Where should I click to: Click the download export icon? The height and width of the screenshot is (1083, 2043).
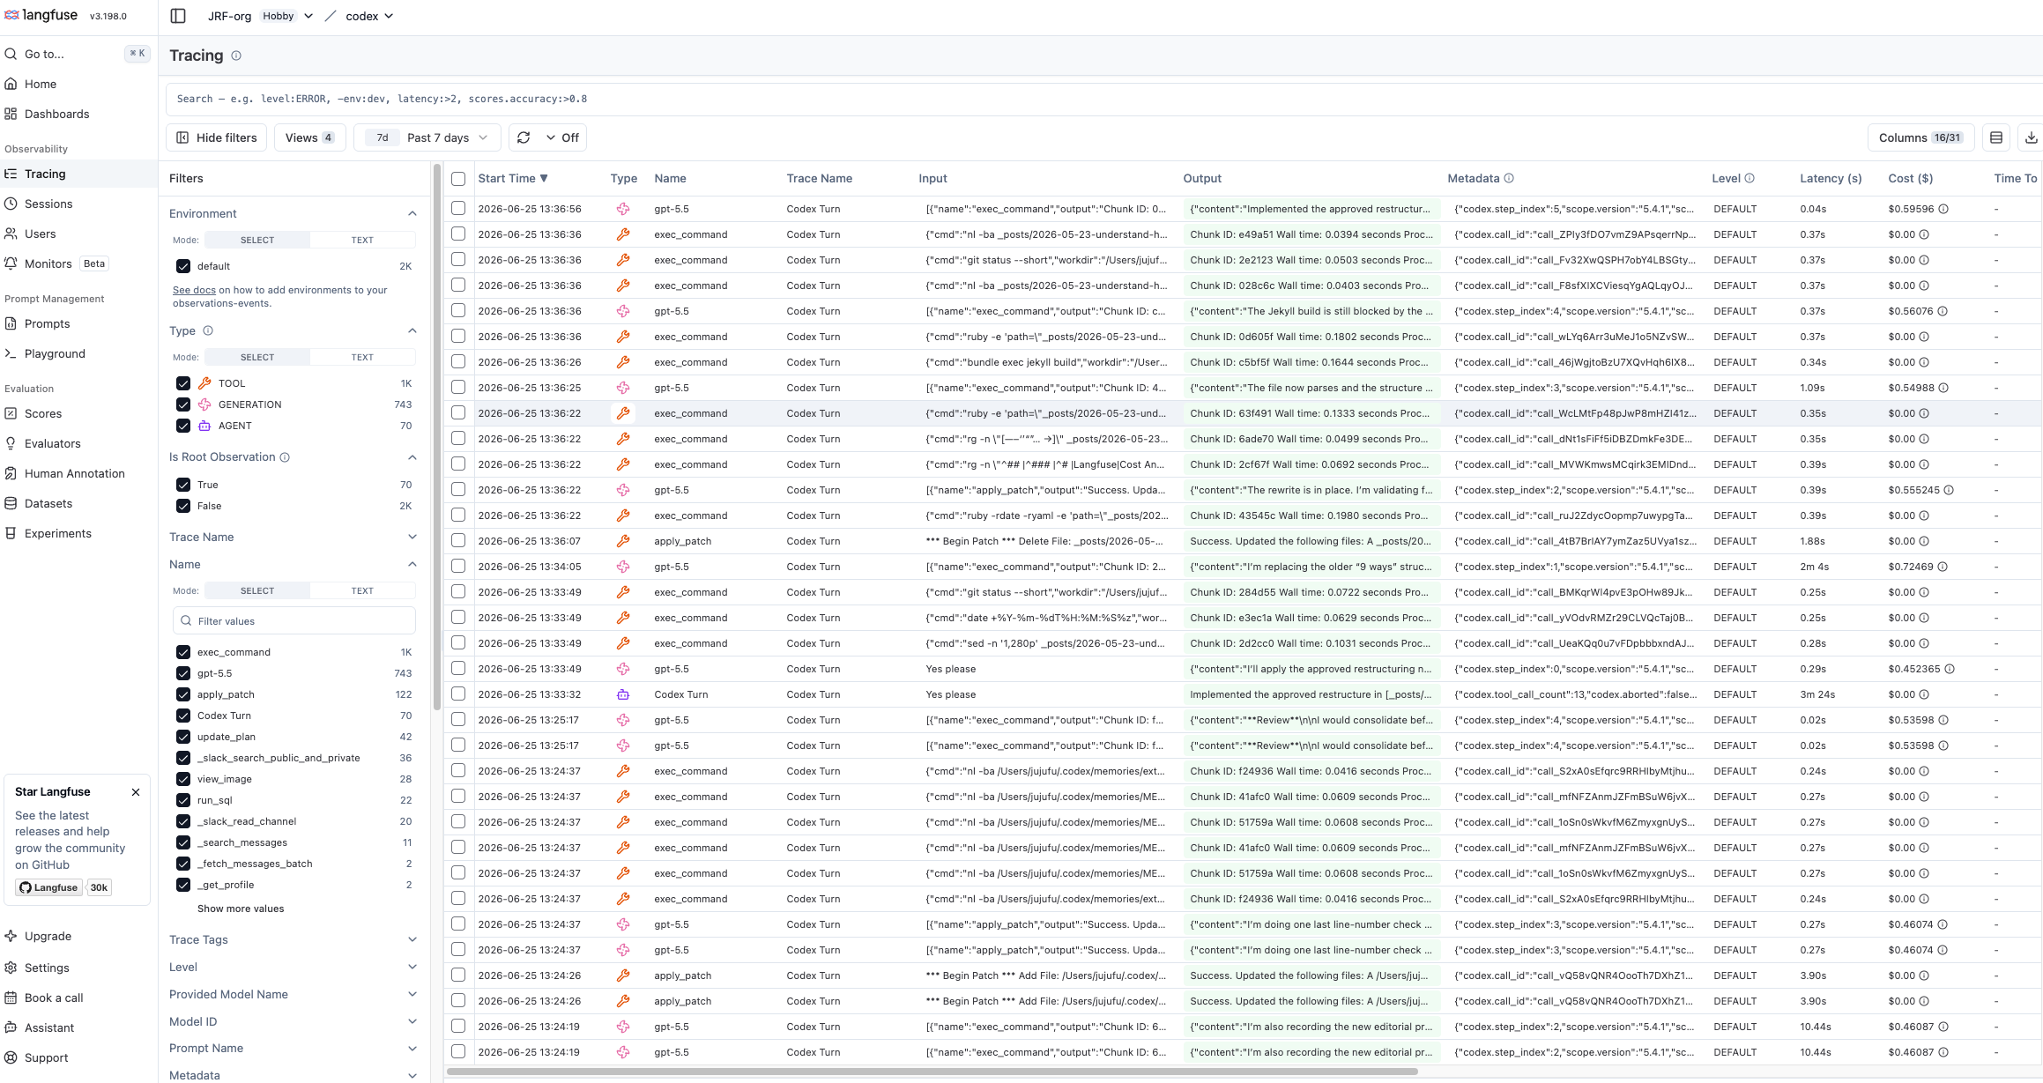pyautogui.click(x=2031, y=137)
